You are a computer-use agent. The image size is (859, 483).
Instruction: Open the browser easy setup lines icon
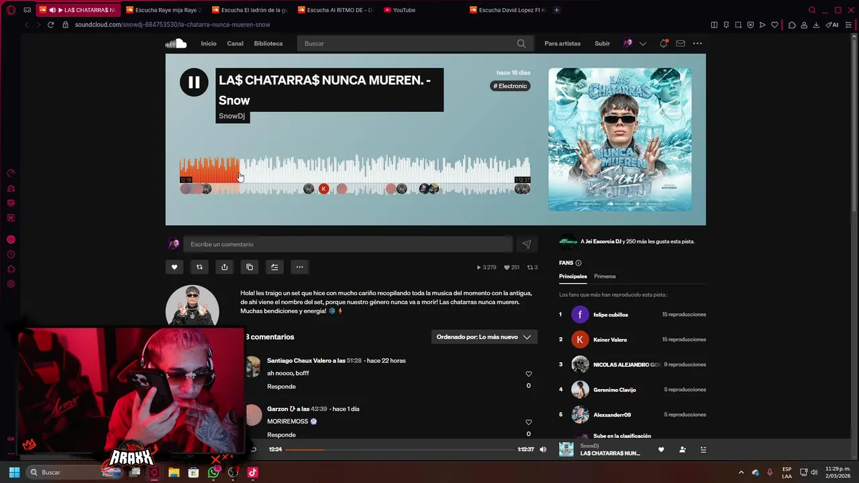point(849,25)
